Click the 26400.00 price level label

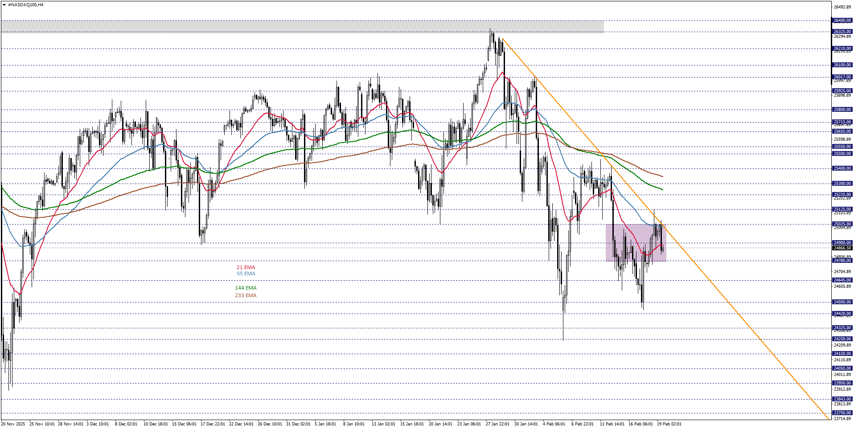point(842,20)
